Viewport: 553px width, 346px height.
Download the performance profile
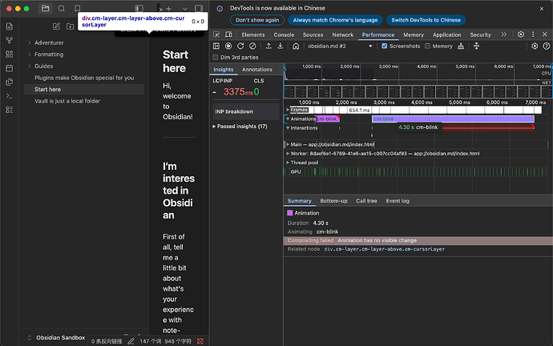(281, 46)
